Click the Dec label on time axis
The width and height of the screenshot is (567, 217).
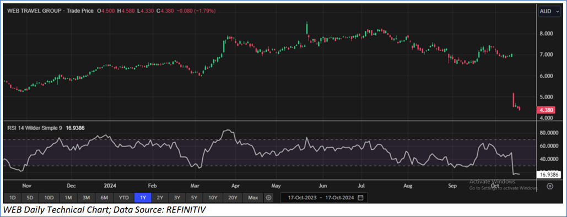point(71,186)
